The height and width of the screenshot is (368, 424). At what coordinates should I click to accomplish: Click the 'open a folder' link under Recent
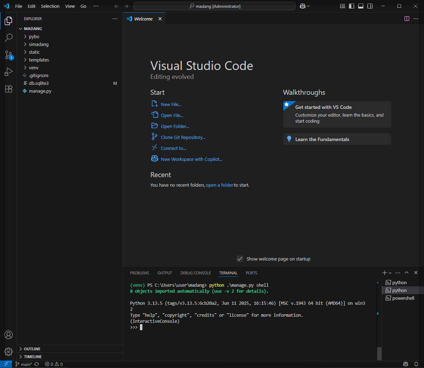[219, 185]
